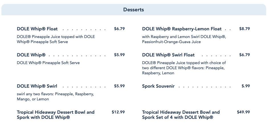Open Tropical Hideaway Dessert Bowl Set of 4
The image size is (267, 133).
[x=181, y=115]
